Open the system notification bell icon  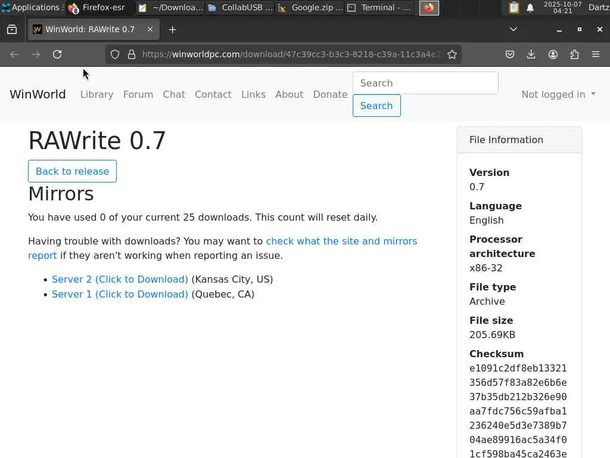[x=530, y=8]
